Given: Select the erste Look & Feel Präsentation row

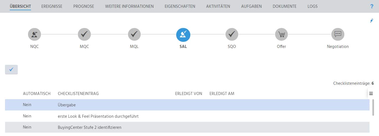Looking at the screenshot, I should pyautogui.click(x=187, y=116).
